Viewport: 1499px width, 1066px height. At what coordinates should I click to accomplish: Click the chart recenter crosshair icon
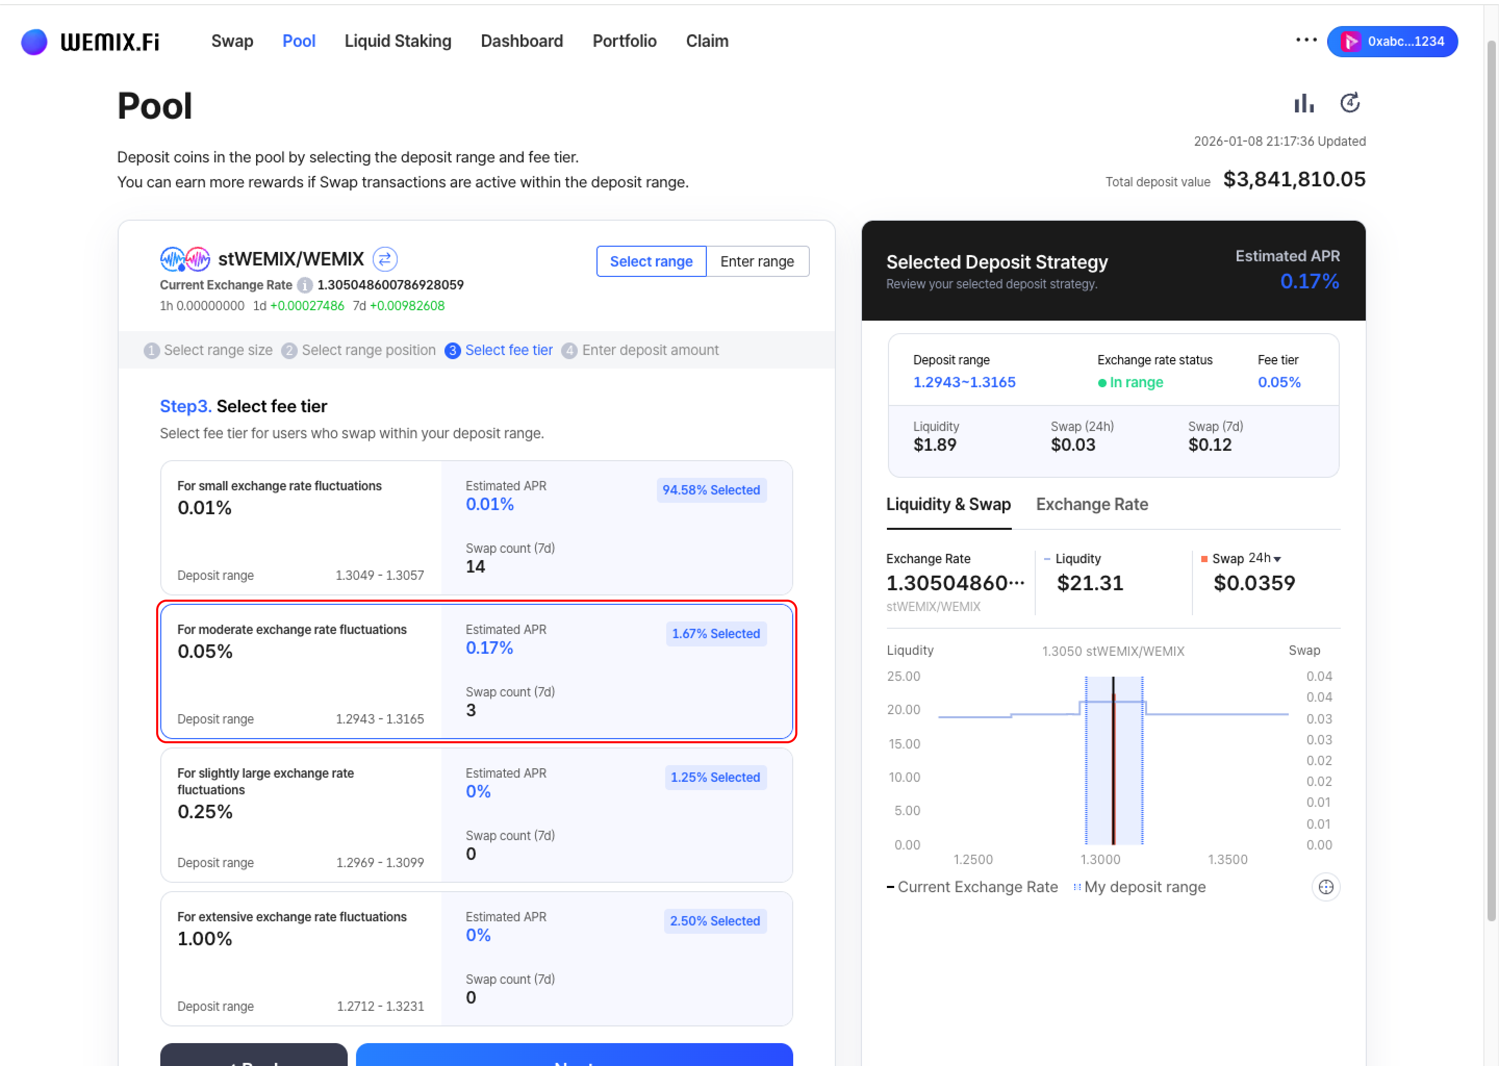coord(1325,887)
